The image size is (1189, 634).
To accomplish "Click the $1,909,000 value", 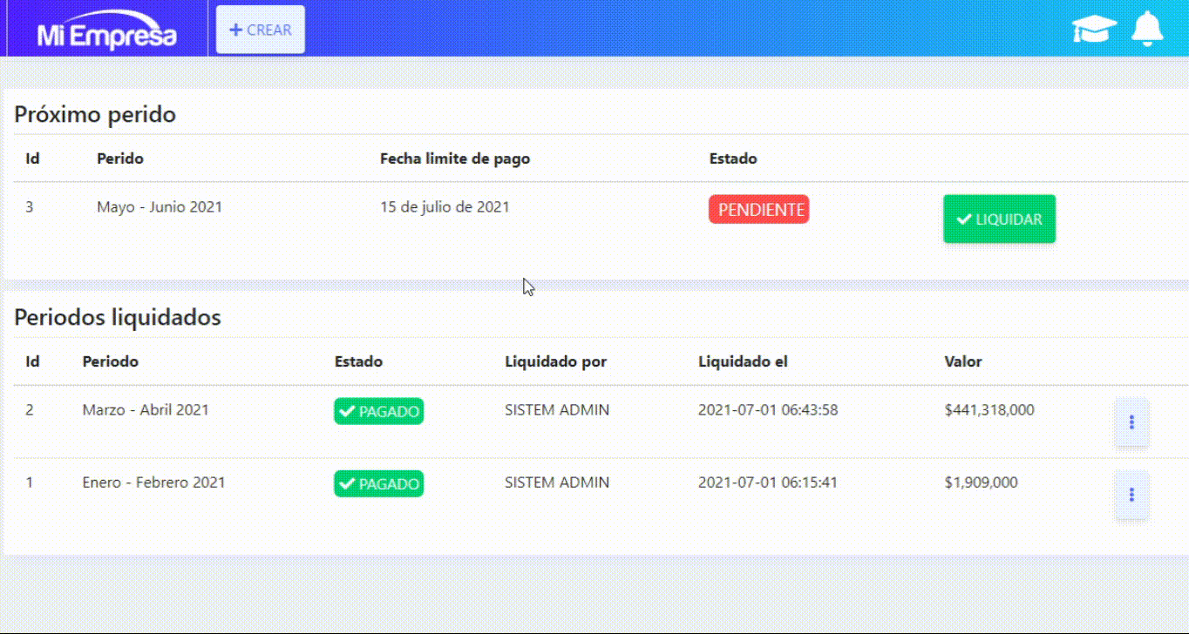I will click(981, 482).
